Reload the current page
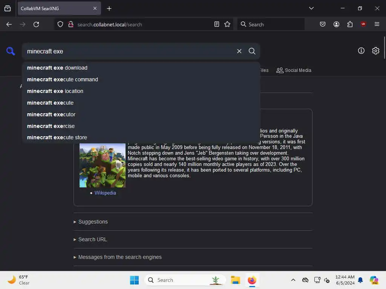386x289 pixels. [36, 24]
